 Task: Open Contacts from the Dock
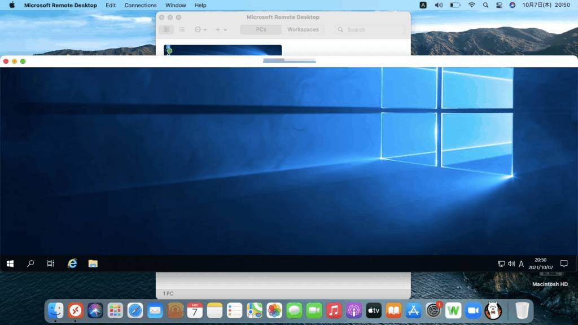[x=175, y=311]
